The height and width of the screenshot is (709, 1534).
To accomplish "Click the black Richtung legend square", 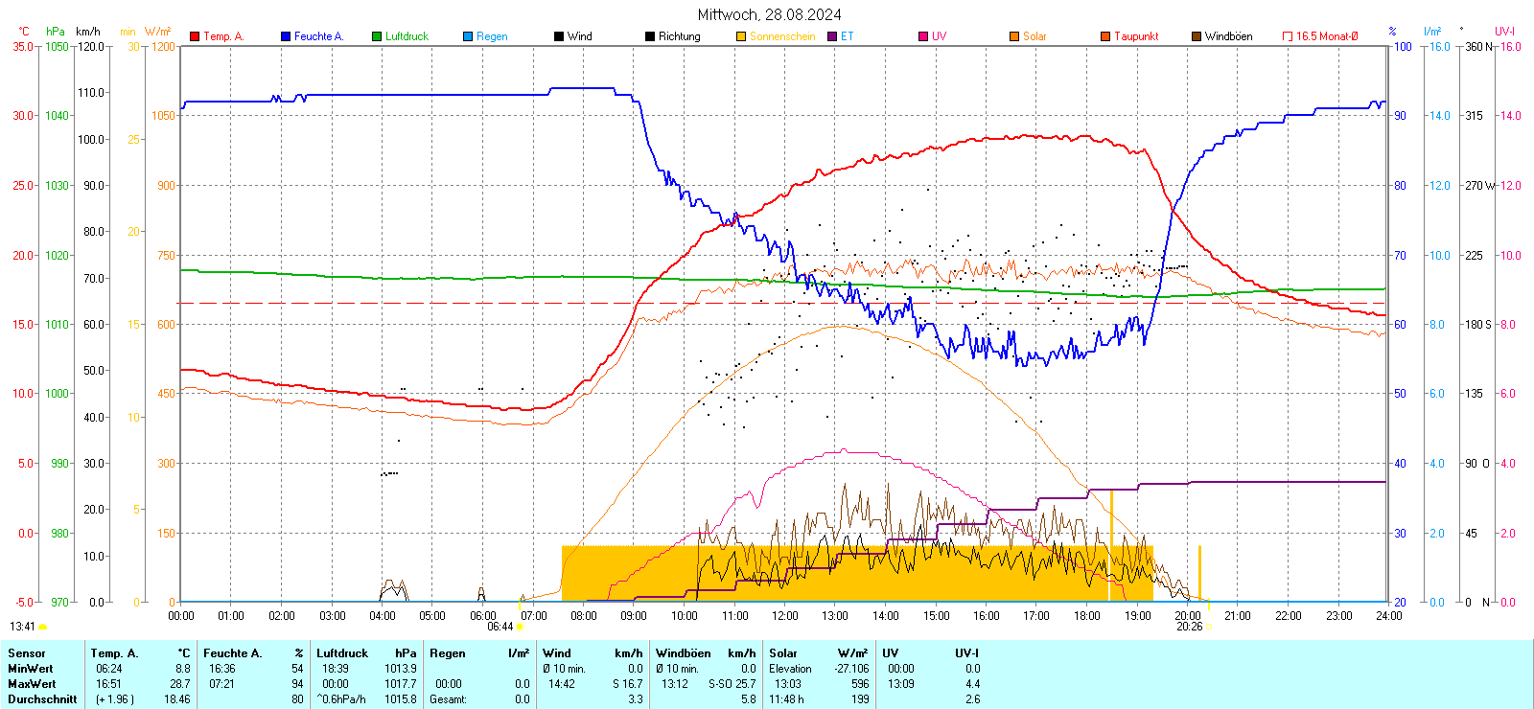I will pyautogui.click(x=650, y=36).
